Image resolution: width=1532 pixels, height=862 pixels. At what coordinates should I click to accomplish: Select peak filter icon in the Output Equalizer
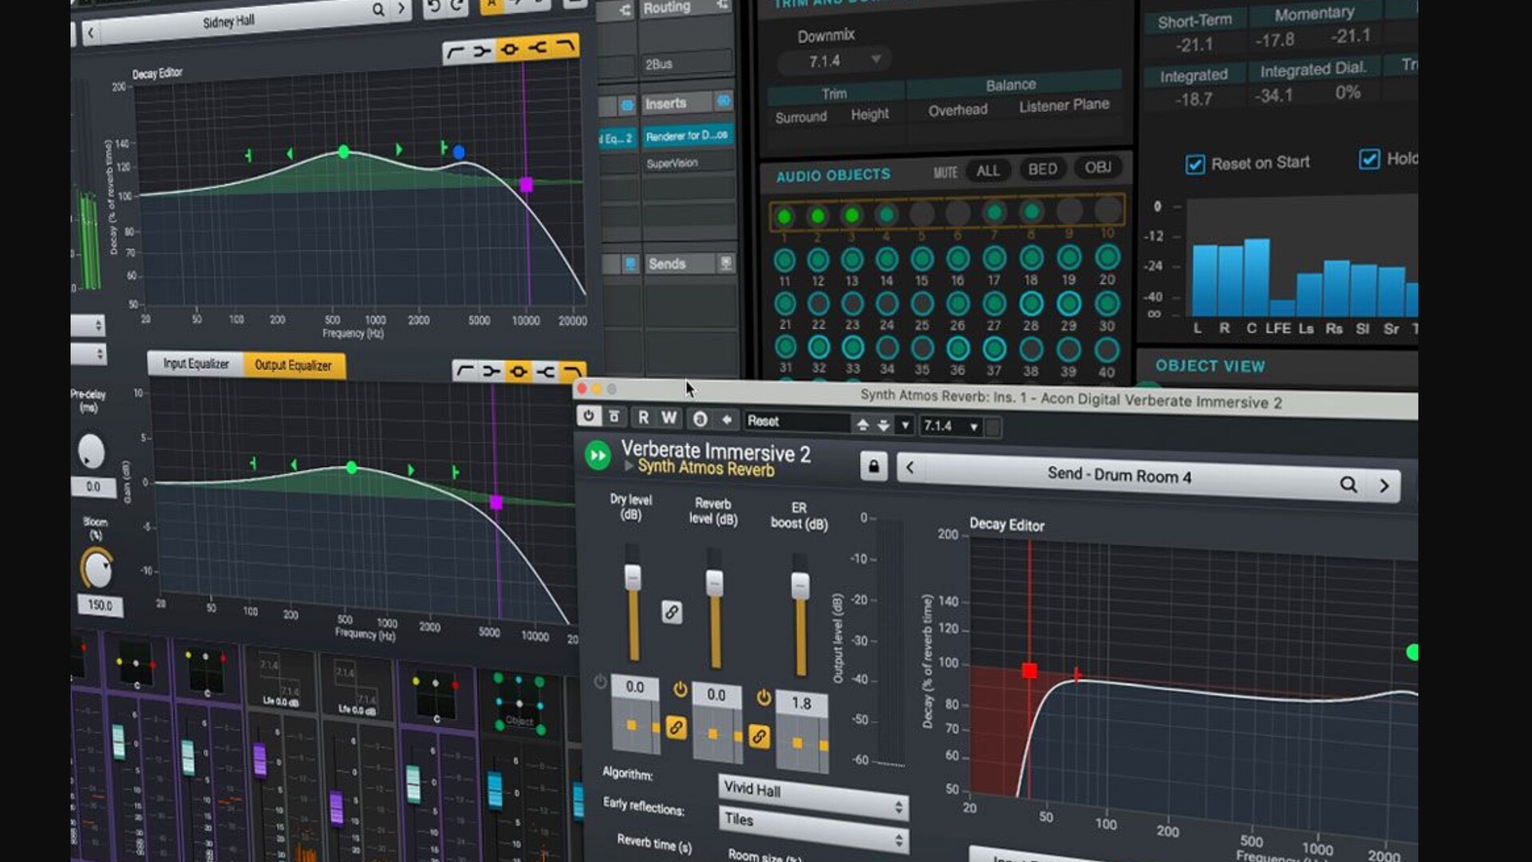(519, 371)
